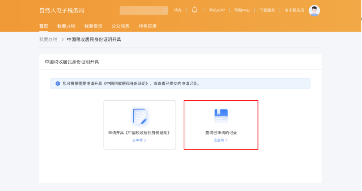Open the 待办 to-do list
Viewport: 362px width, 191px height.
[178, 10]
